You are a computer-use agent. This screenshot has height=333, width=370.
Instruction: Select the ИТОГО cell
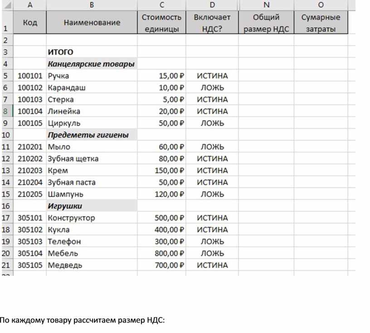click(92, 52)
